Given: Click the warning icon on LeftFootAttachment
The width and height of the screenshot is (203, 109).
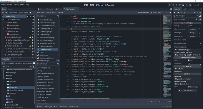Looking at the screenshot, I should click(x=30, y=37).
